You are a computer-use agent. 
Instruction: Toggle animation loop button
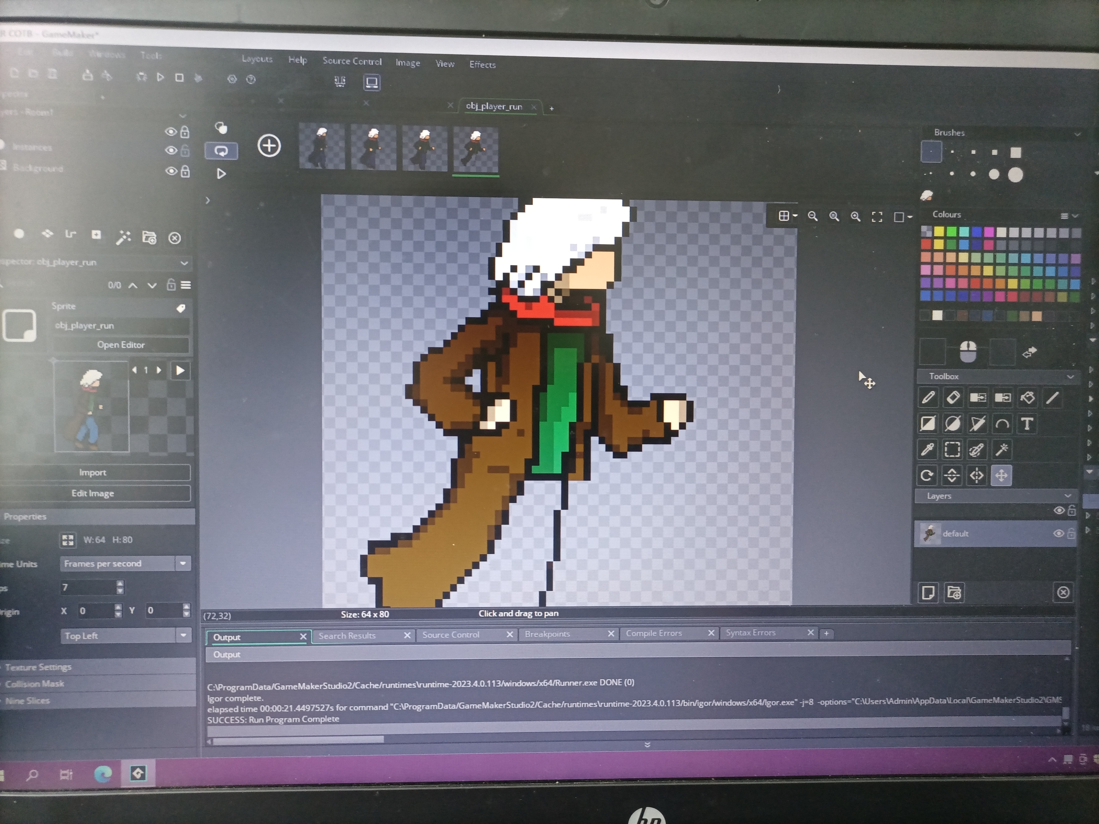click(x=221, y=151)
